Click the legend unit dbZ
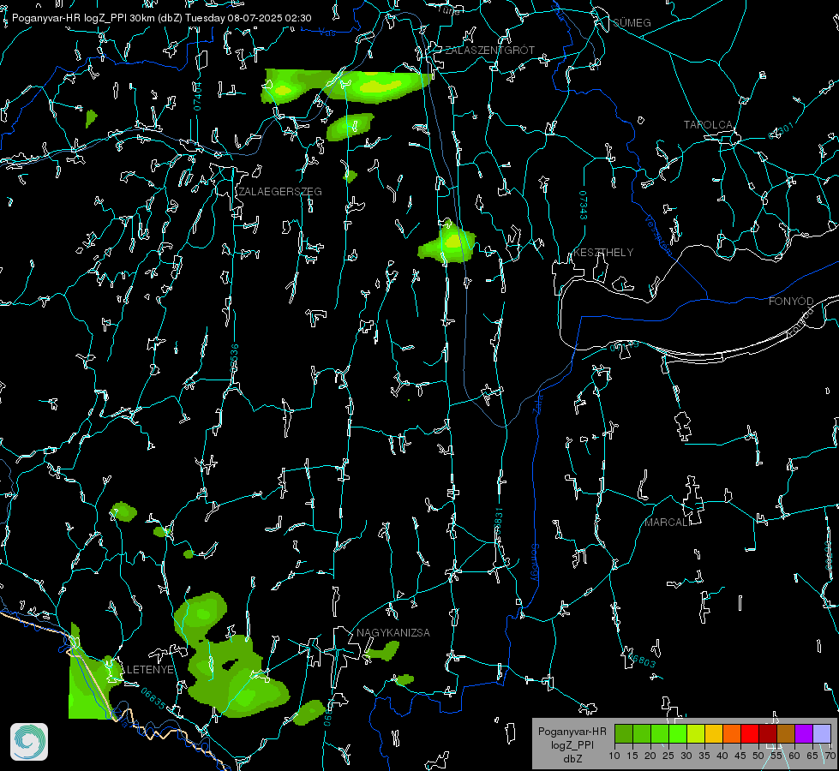This screenshot has height=771, width=839. tap(572, 759)
